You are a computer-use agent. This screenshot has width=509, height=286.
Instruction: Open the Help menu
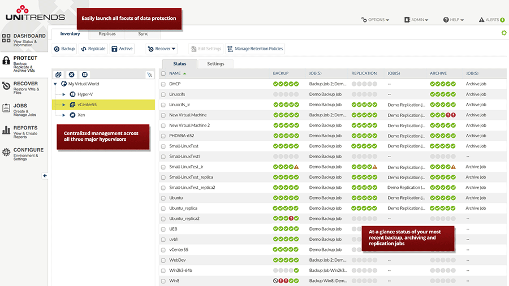coord(454,20)
